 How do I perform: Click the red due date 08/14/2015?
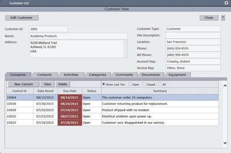point(69,98)
